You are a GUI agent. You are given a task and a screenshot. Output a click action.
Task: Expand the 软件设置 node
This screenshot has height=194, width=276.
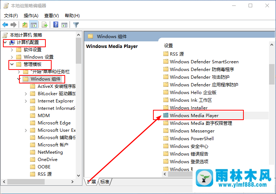tap(12, 50)
